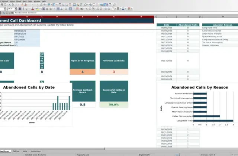Toggle Italic formatting

[23, 9]
